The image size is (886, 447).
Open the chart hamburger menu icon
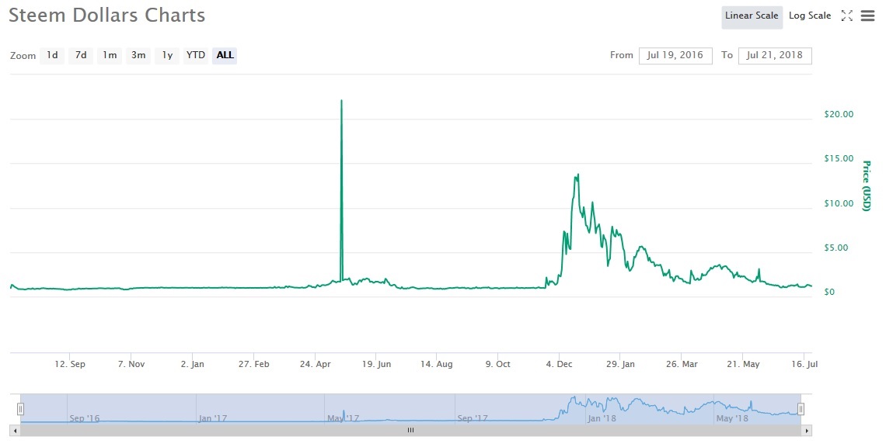pos(867,16)
